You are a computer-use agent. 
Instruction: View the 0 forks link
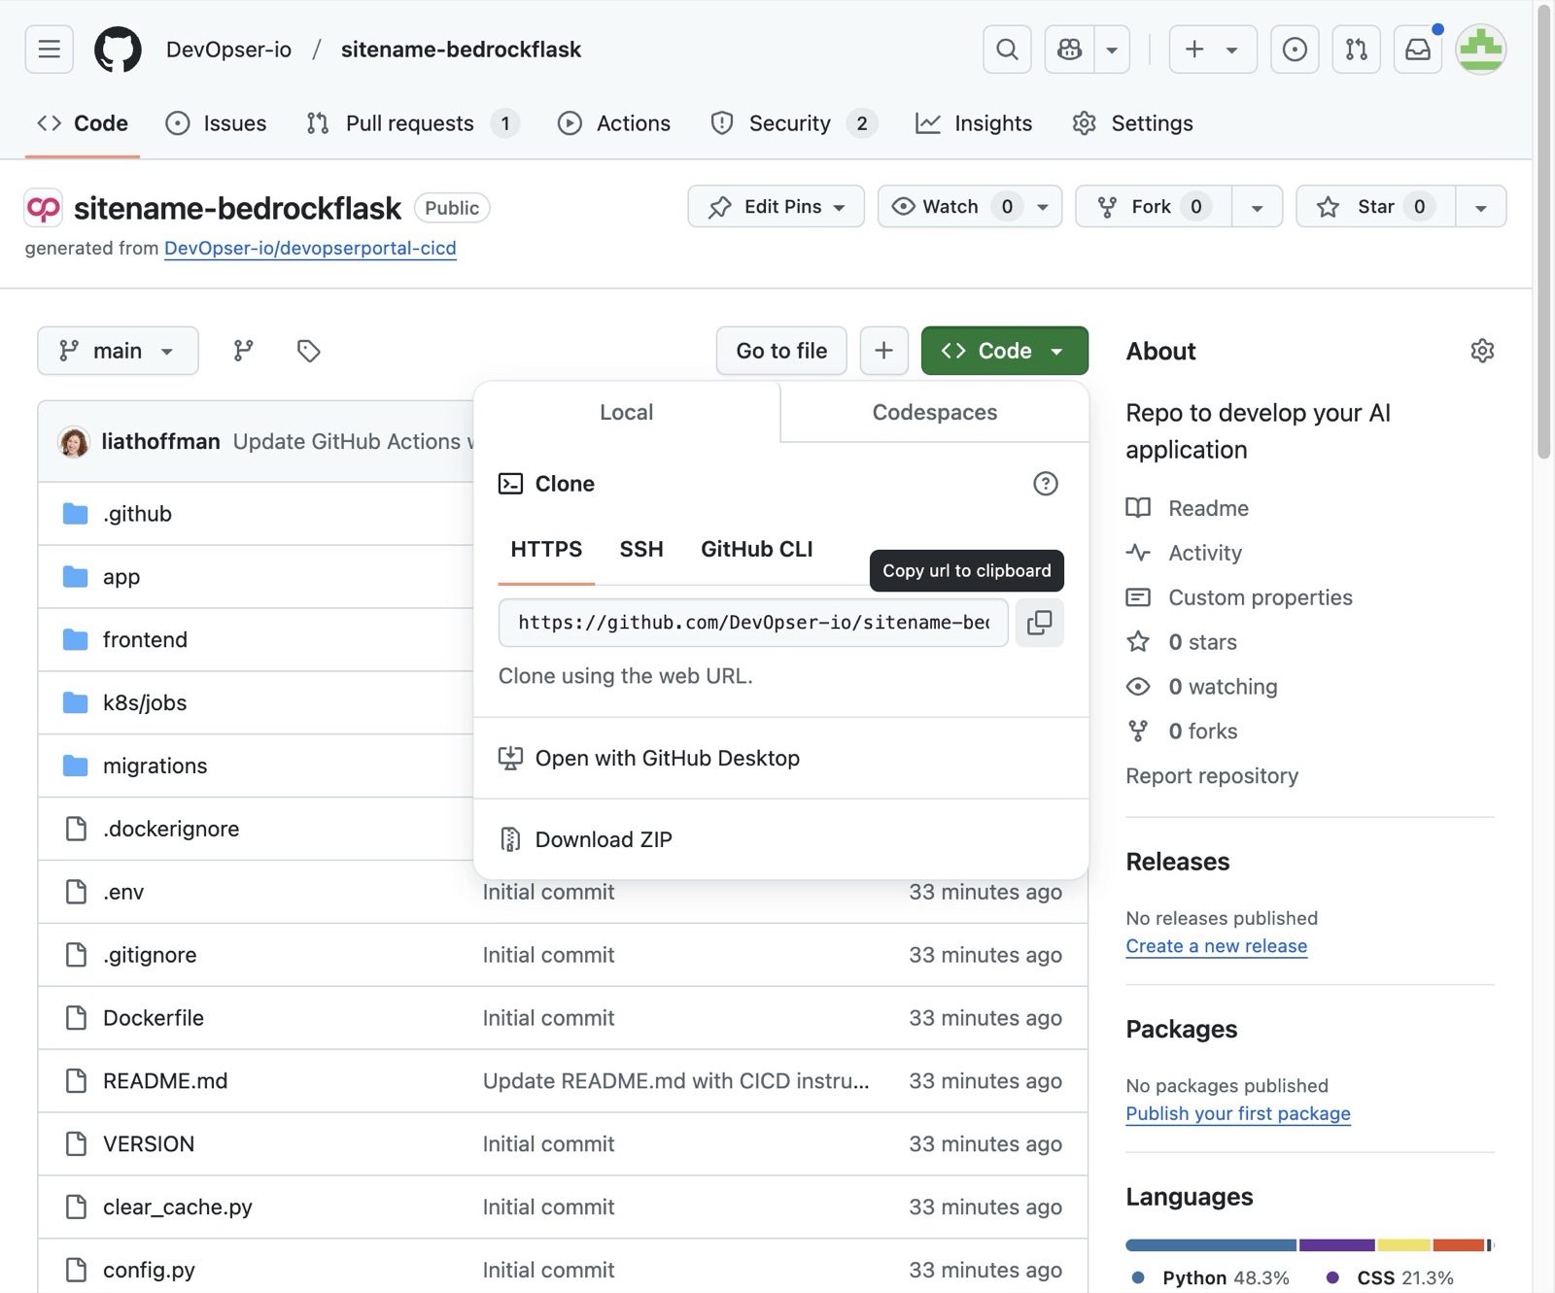click(1202, 732)
